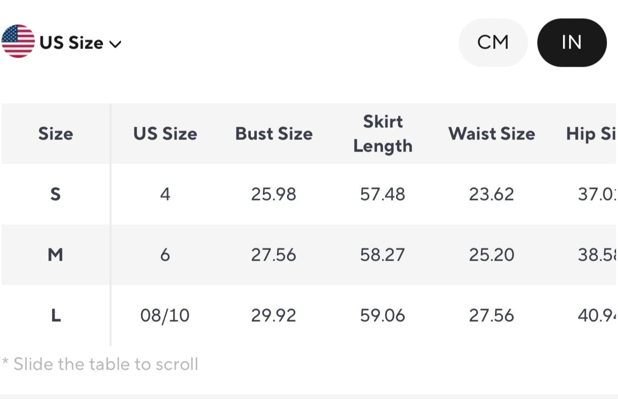Click the 08/10 US size cell

click(165, 315)
